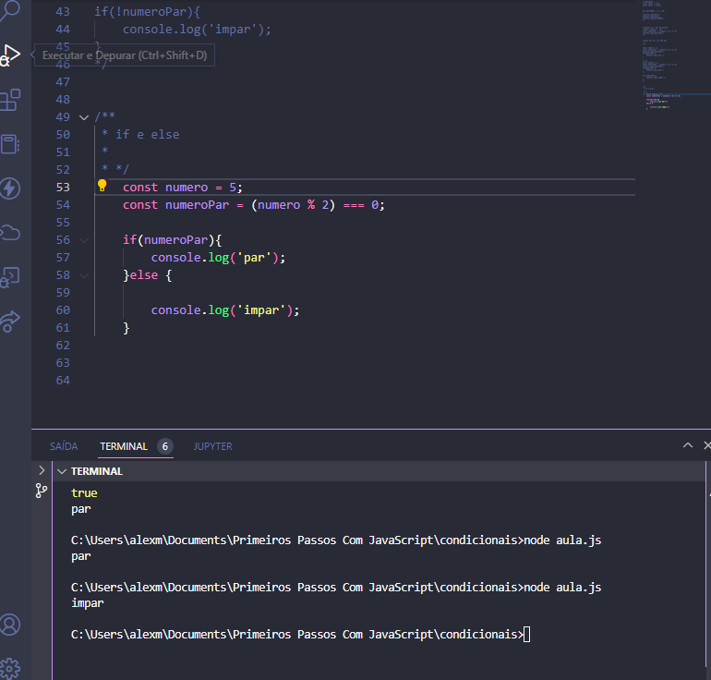The height and width of the screenshot is (680, 711).
Task: Collapse the TERMINAL section header chevron
Action: point(62,472)
